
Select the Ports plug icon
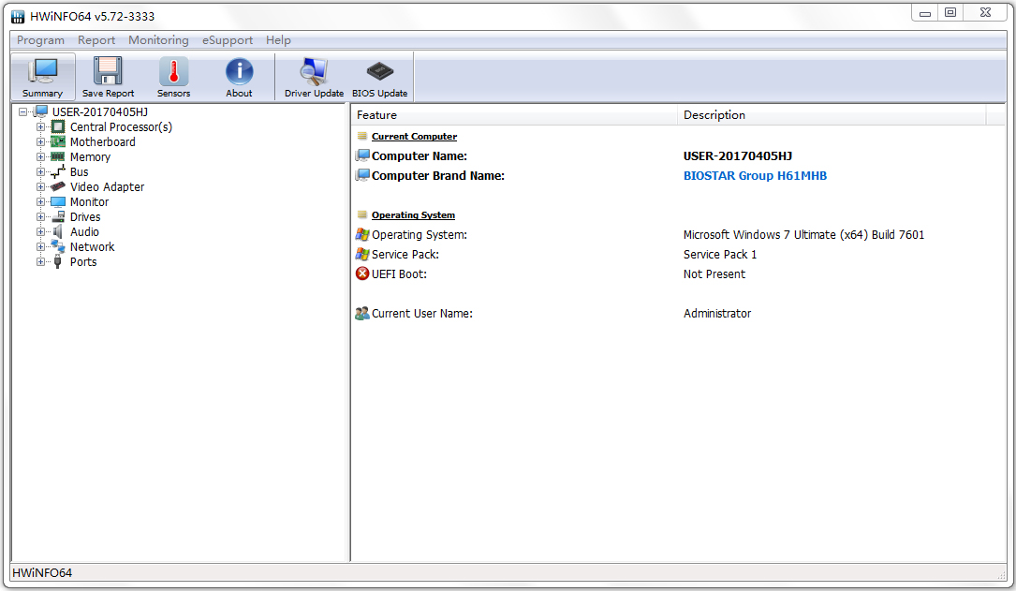point(58,262)
